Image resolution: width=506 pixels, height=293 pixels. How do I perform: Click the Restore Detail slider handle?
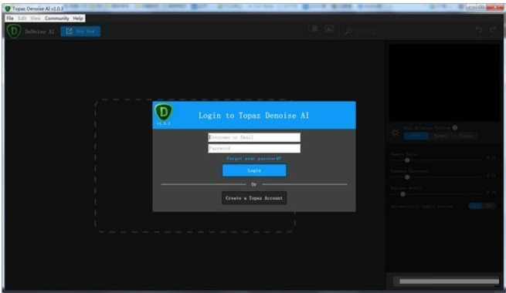point(402,194)
